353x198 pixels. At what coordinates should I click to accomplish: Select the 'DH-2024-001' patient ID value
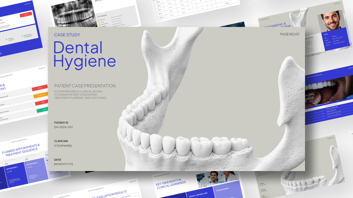(63, 127)
